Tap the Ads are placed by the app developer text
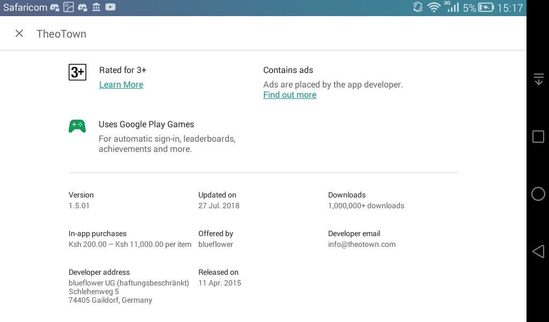This screenshot has width=549, height=322. (x=333, y=84)
